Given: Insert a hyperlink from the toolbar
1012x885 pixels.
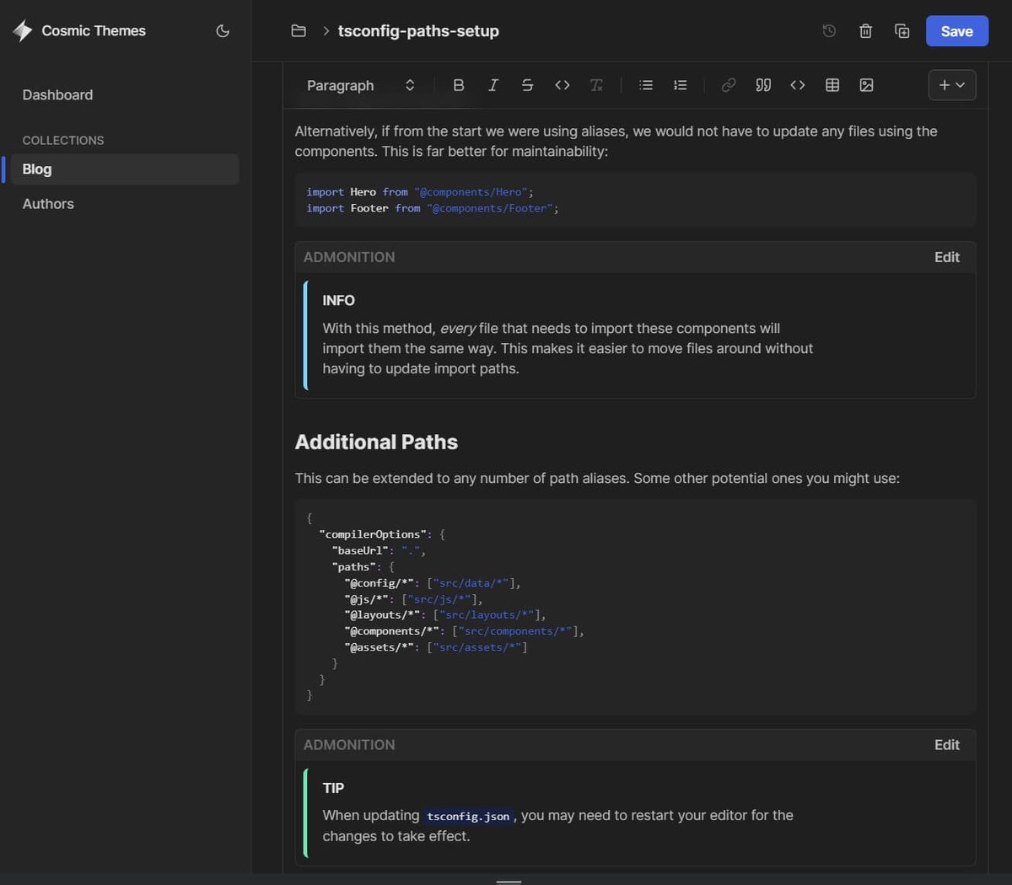Looking at the screenshot, I should coord(728,85).
